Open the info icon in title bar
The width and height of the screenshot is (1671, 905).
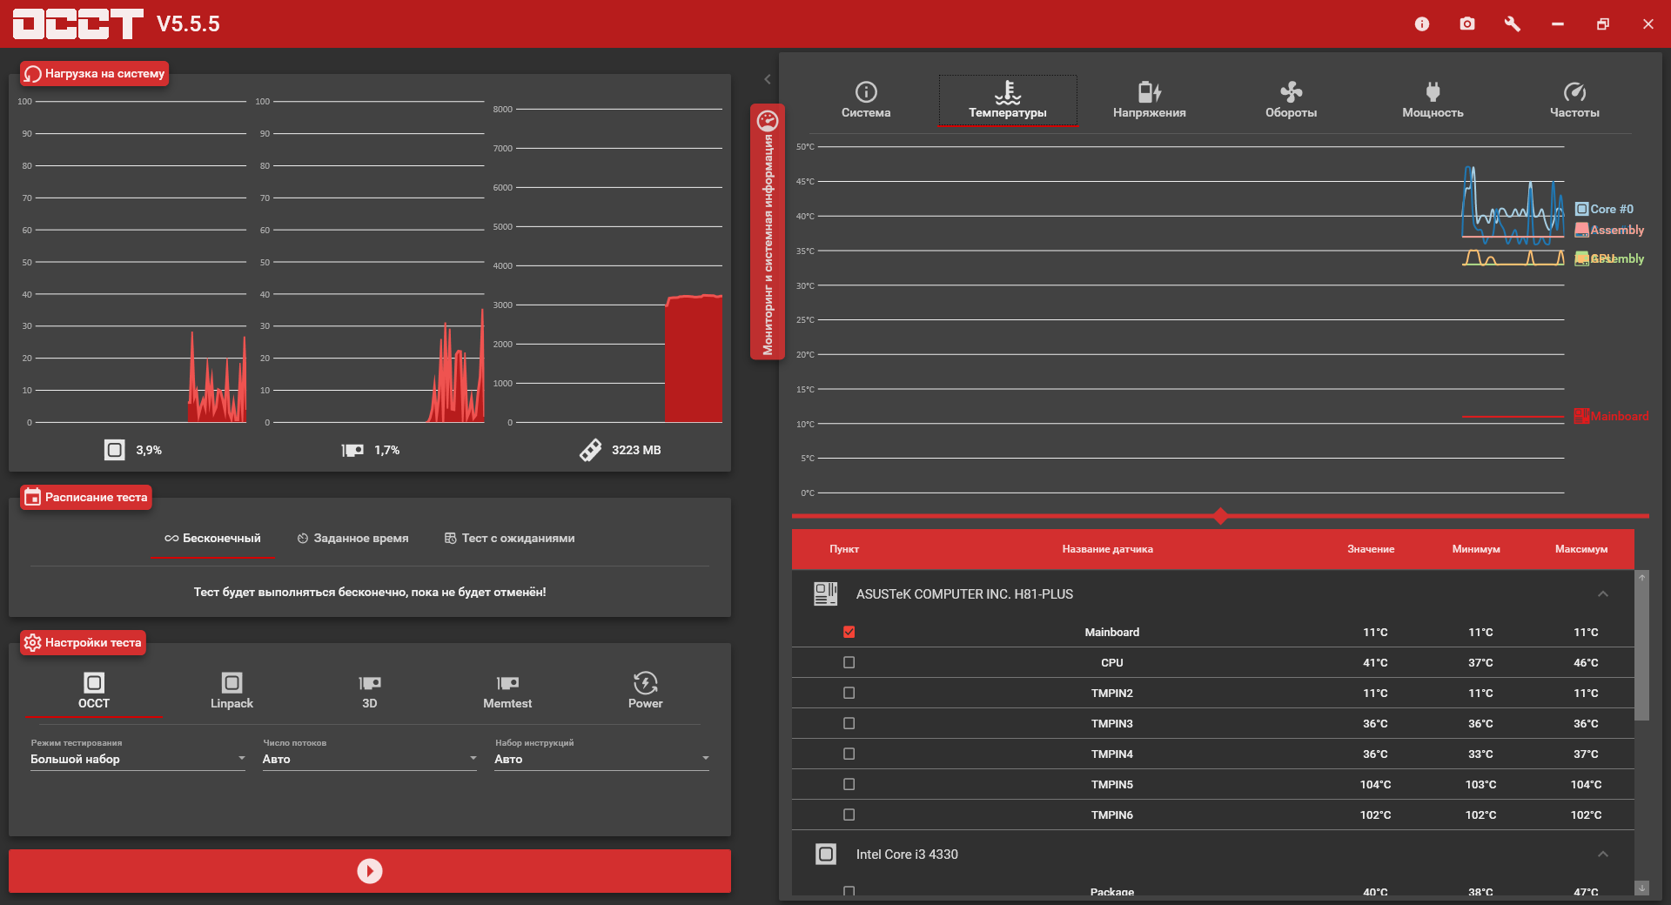(x=1422, y=24)
